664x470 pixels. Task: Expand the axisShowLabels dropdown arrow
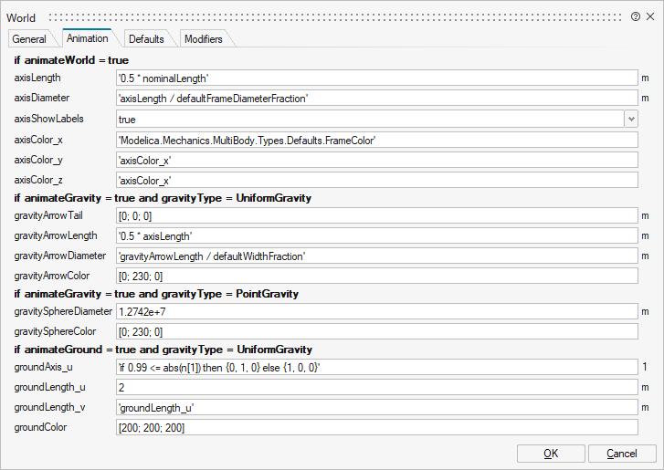[630, 119]
